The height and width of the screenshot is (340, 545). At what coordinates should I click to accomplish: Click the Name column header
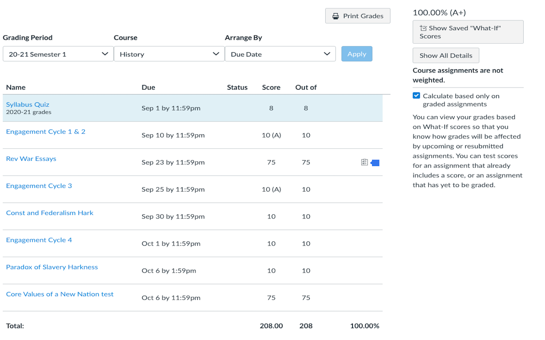[16, 88]
